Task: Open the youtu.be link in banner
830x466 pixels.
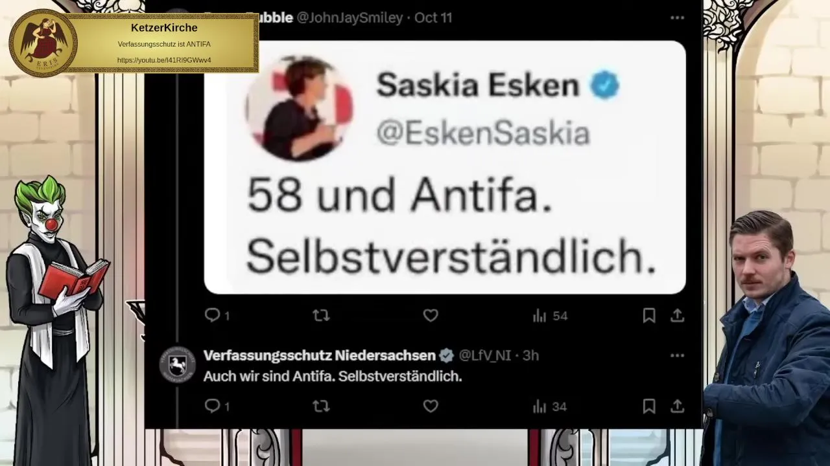Action: click(x=164, y=60)
